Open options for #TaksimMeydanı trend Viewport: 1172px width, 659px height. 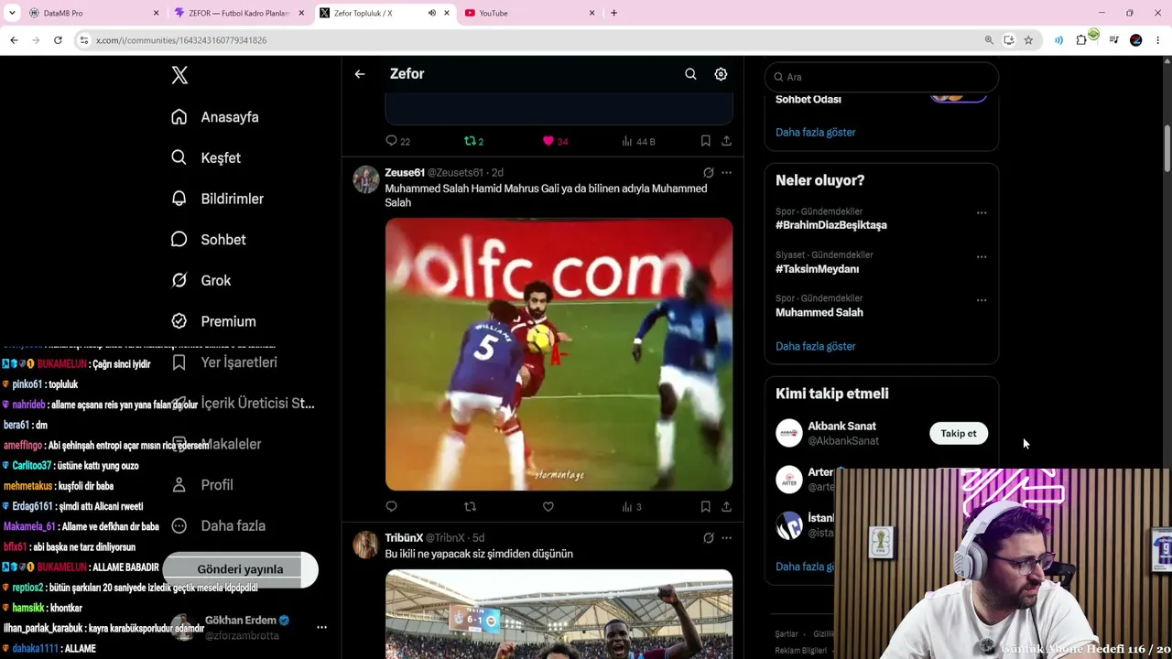(x=982, y=257)
